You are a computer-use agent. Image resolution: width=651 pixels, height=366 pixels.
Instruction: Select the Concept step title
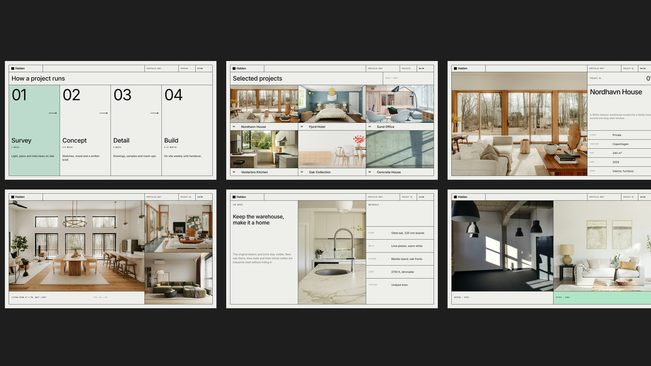pos(74,140)
